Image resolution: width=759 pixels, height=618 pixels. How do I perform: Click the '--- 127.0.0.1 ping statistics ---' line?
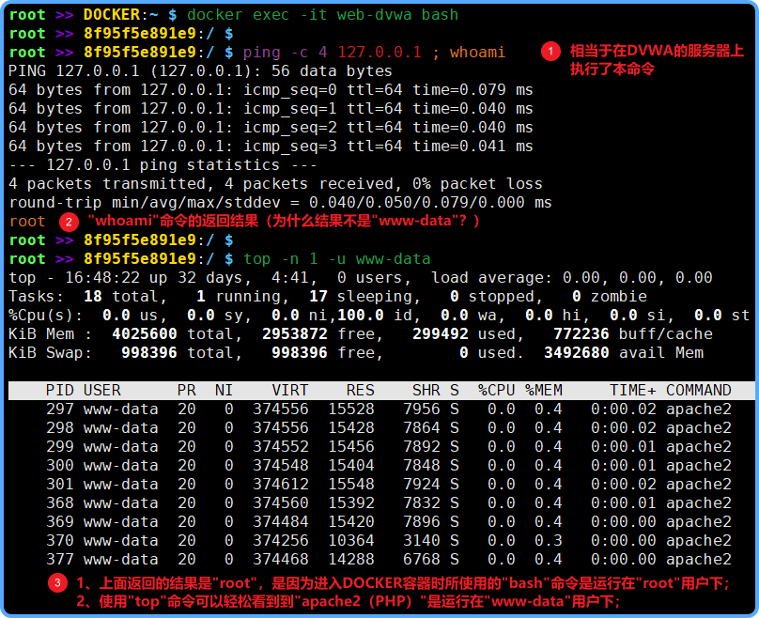[163, 165]
